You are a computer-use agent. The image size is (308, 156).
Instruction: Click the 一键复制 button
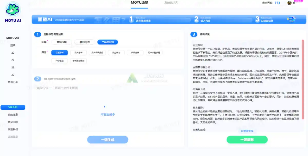pos(247,140)
